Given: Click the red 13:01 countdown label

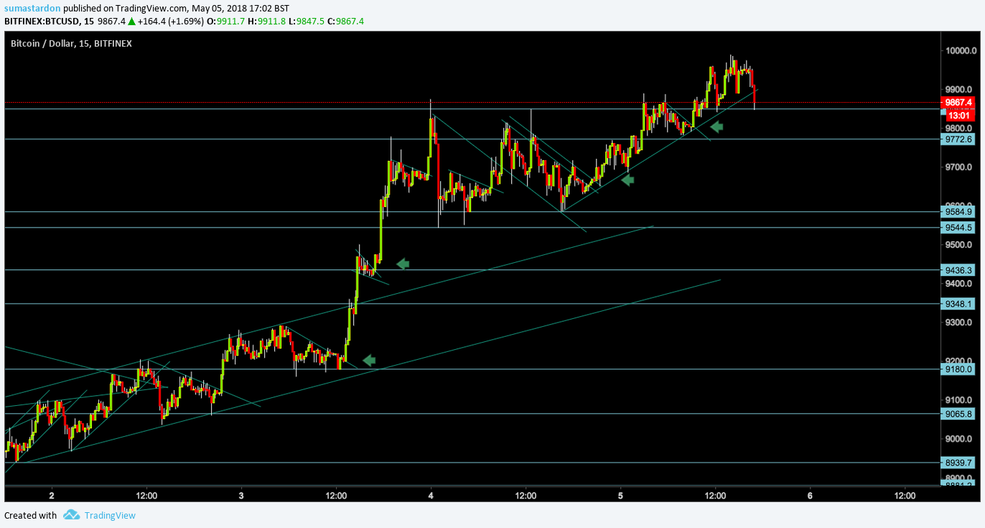Looking at the screenshot, I should point(959,115).
